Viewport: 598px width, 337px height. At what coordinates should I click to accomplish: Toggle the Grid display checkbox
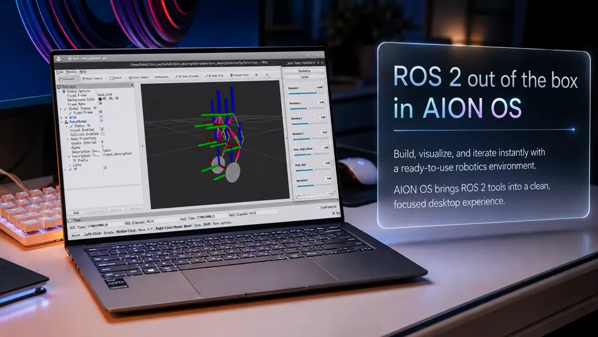101,117
